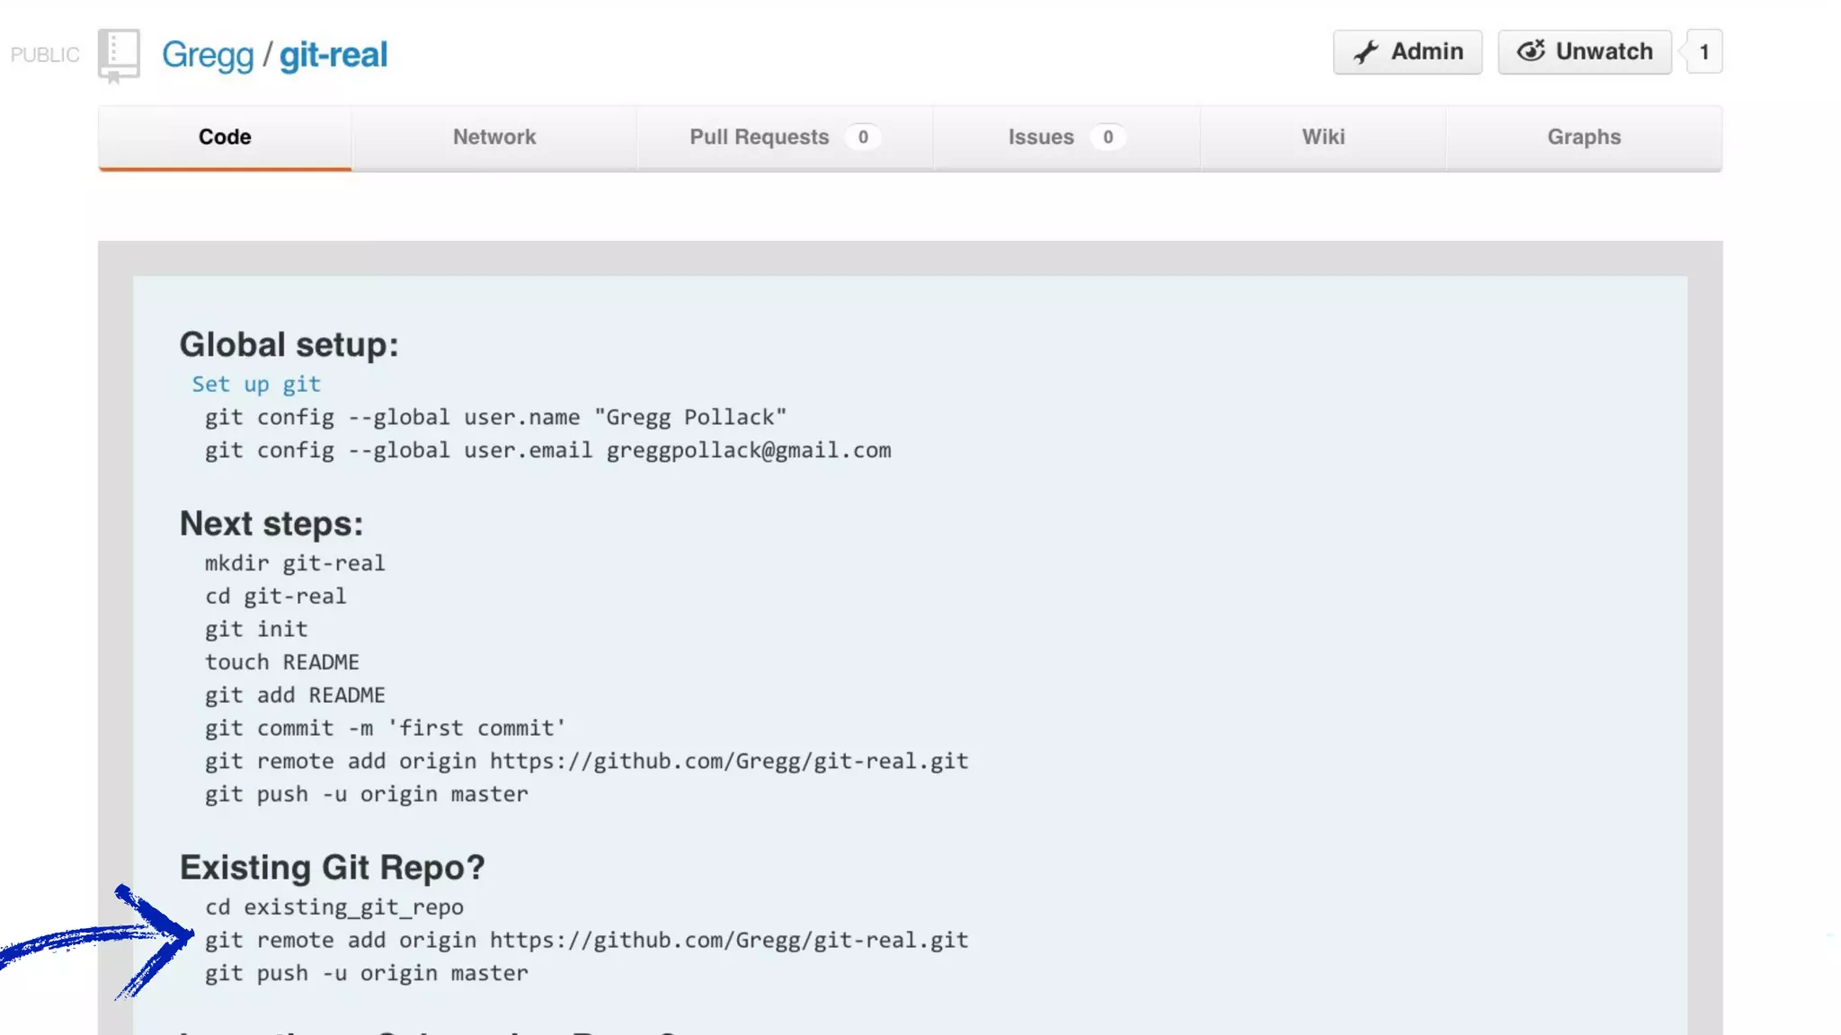Viewport: 1841px width, 1035px height.
Task: Open the Wiki tab
Action: (1323, 137)
